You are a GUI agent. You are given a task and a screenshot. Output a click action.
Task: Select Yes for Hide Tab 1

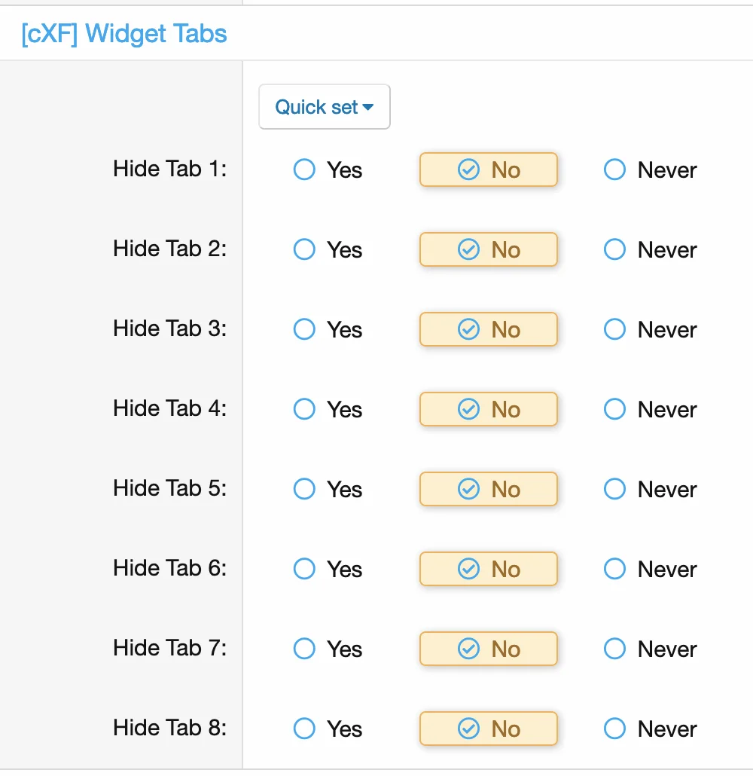(304, 170)
